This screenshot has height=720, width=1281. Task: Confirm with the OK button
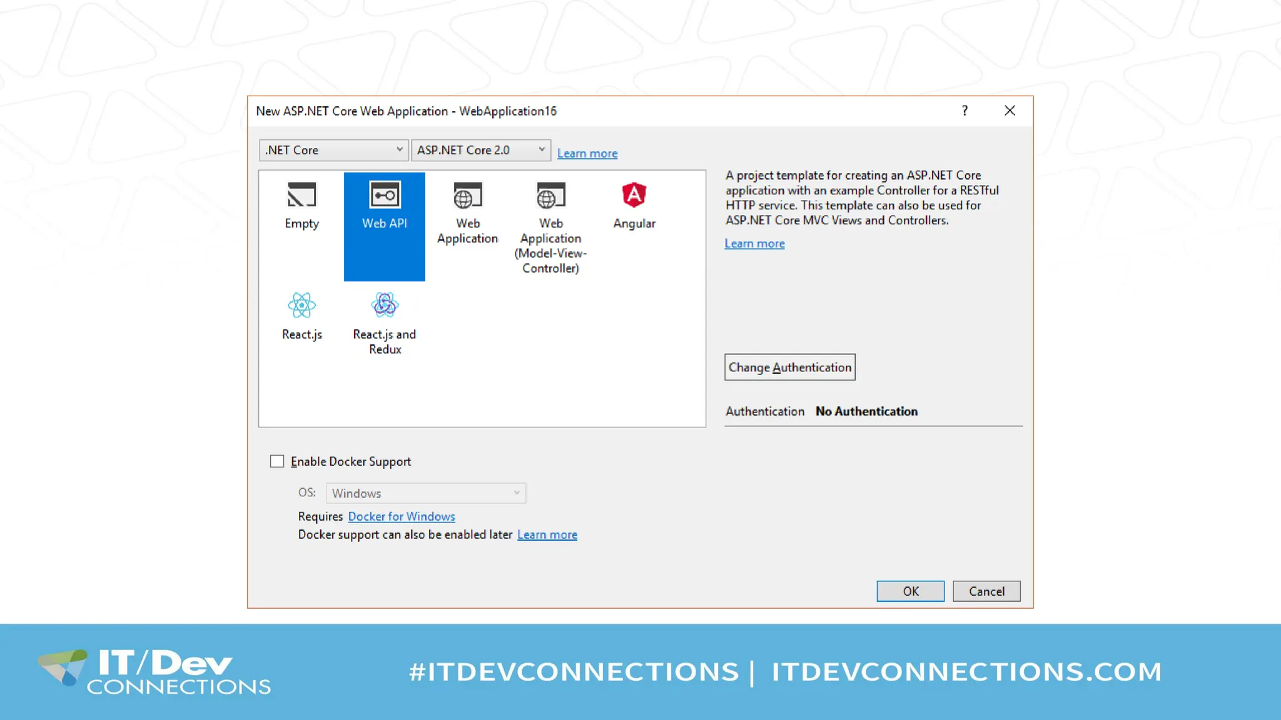tap(911, 591)
